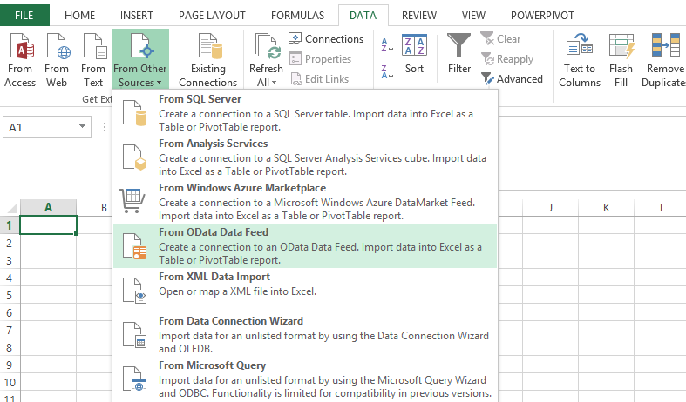The height and width of the screenshot is (402, 686).
Task: Switch to the VIEW tab
Action: [x=473, y=16]
